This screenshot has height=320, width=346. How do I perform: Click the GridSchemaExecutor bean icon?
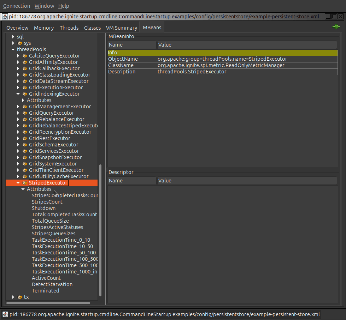coord(25,145)
